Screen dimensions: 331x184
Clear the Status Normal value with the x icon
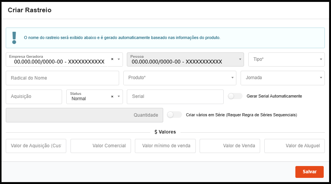click(112, 97)
